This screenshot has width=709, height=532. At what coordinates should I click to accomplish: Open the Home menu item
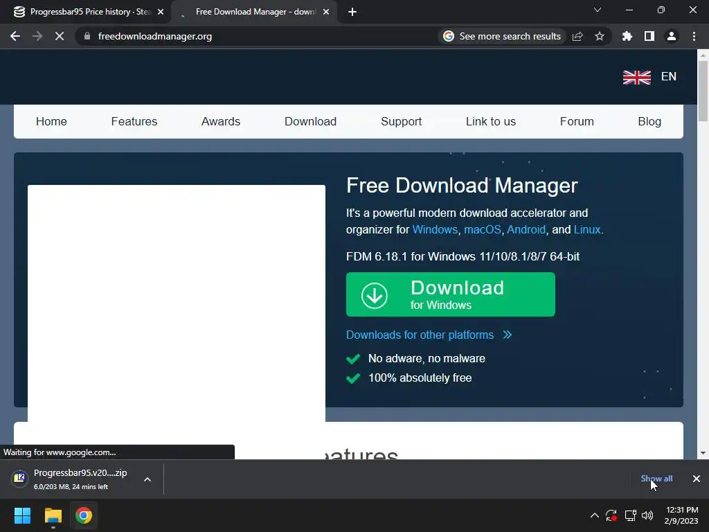point(51,121)
